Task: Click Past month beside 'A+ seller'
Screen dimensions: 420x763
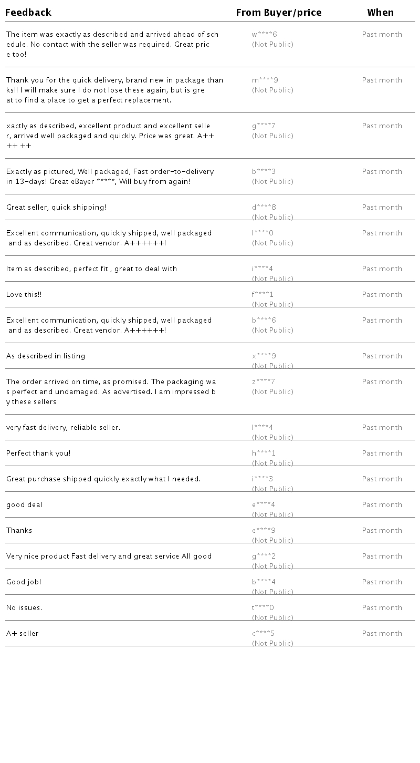Action: pos(382,634)
